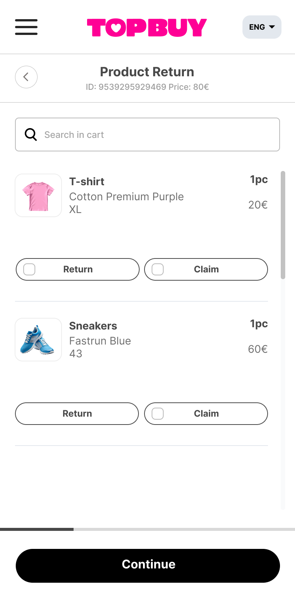This screenshot has width=295, height=603.
Task: Click the TOPBUY logo
Action: point(147,27)
